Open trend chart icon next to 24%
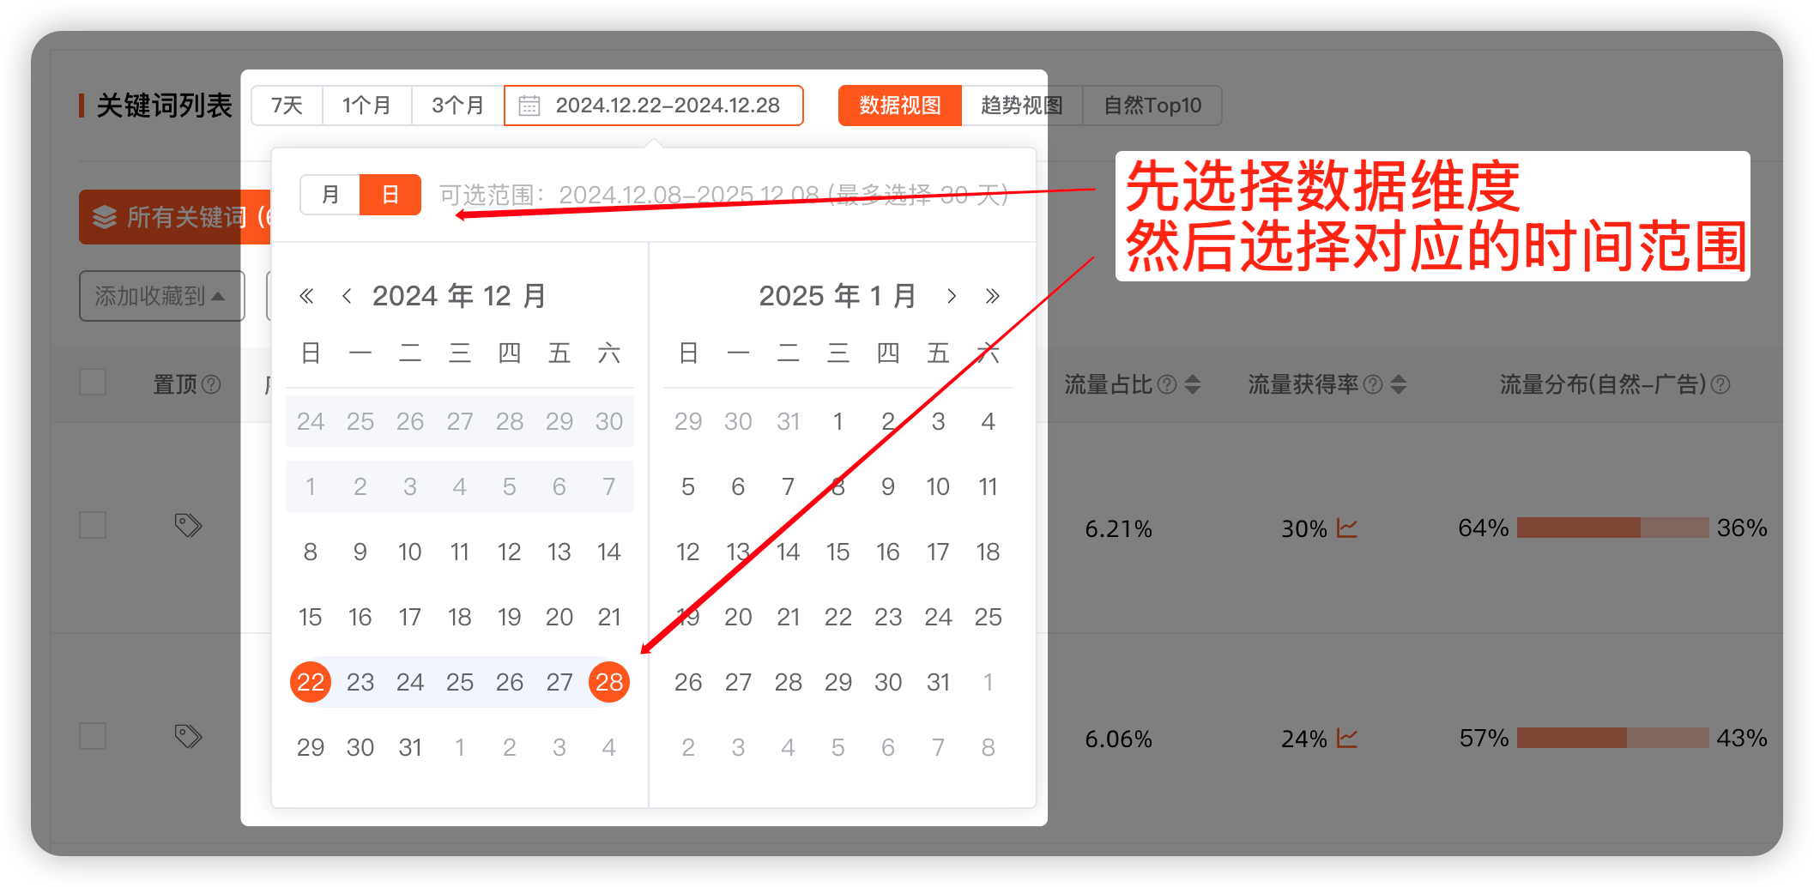Viewport: 1814px width, 887px height. coord(1347,739)
